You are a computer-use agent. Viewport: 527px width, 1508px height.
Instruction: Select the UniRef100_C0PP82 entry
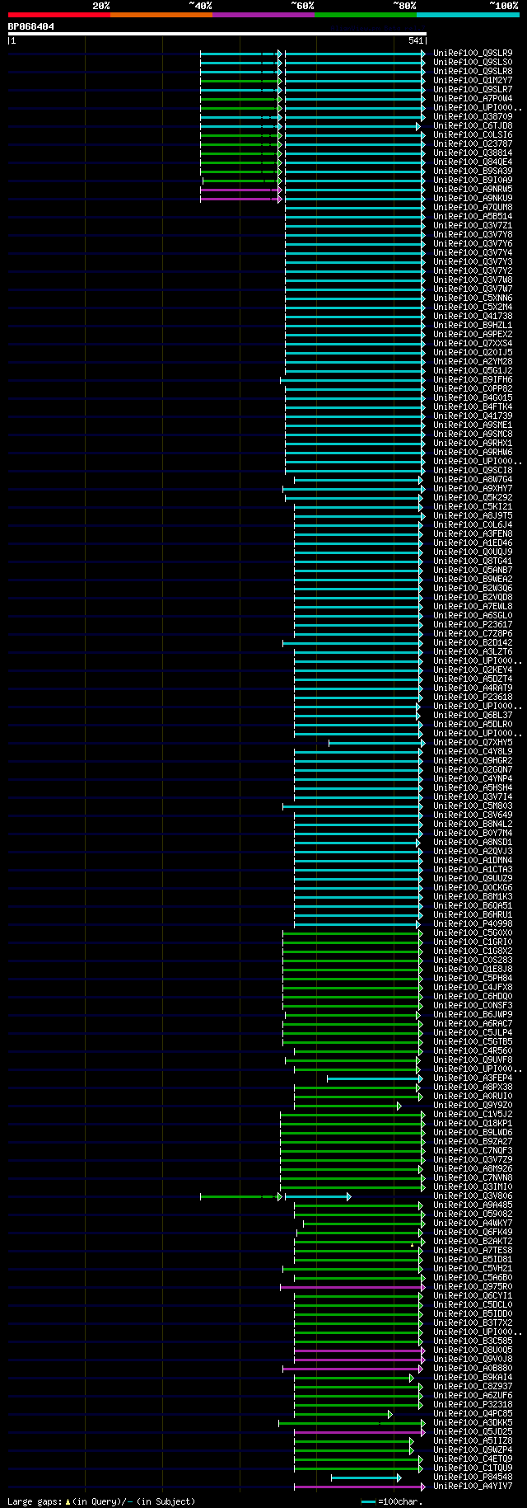pos(473,389)
